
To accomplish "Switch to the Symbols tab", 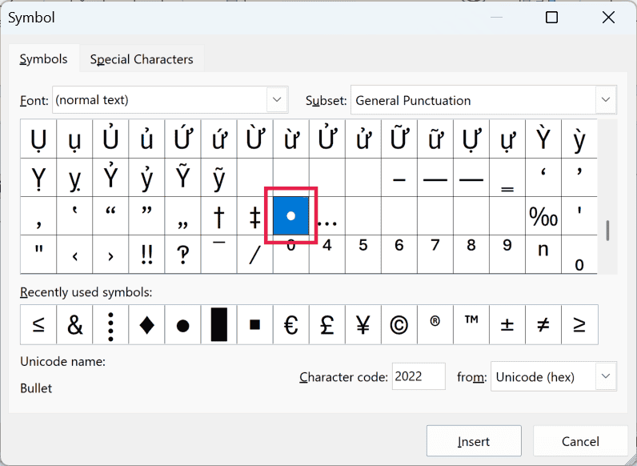I will (x=43, y=59).
